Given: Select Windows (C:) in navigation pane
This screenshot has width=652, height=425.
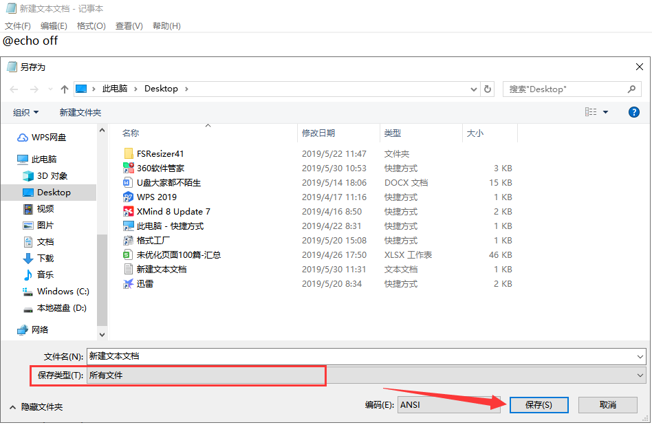Looking at the screenshot, I should pos(63,292).
